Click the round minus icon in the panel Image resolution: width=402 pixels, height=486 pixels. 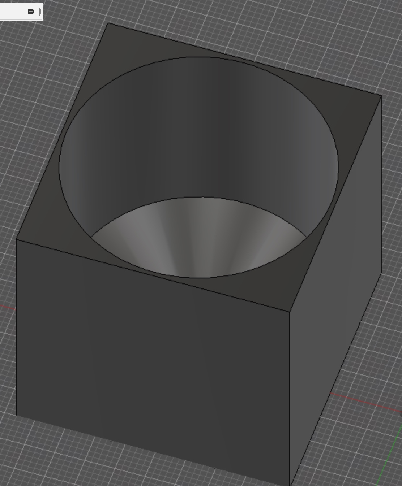click(x=31, y=12)
